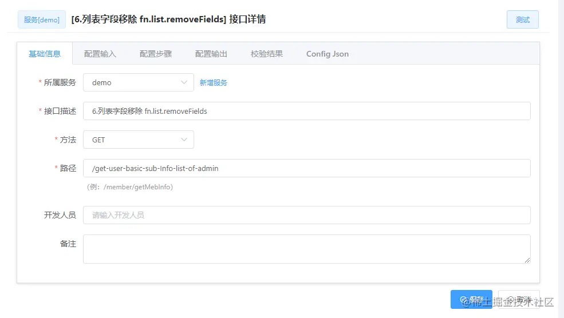Open the 配置步骤 tab
564x318 pixels.
(x=156, y=54)
